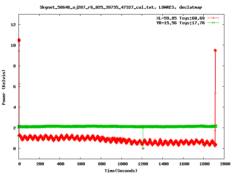The height and width of the screenshot is (174, 232).
Task: Click the x-axis tick label 1400
Action: 163,164
